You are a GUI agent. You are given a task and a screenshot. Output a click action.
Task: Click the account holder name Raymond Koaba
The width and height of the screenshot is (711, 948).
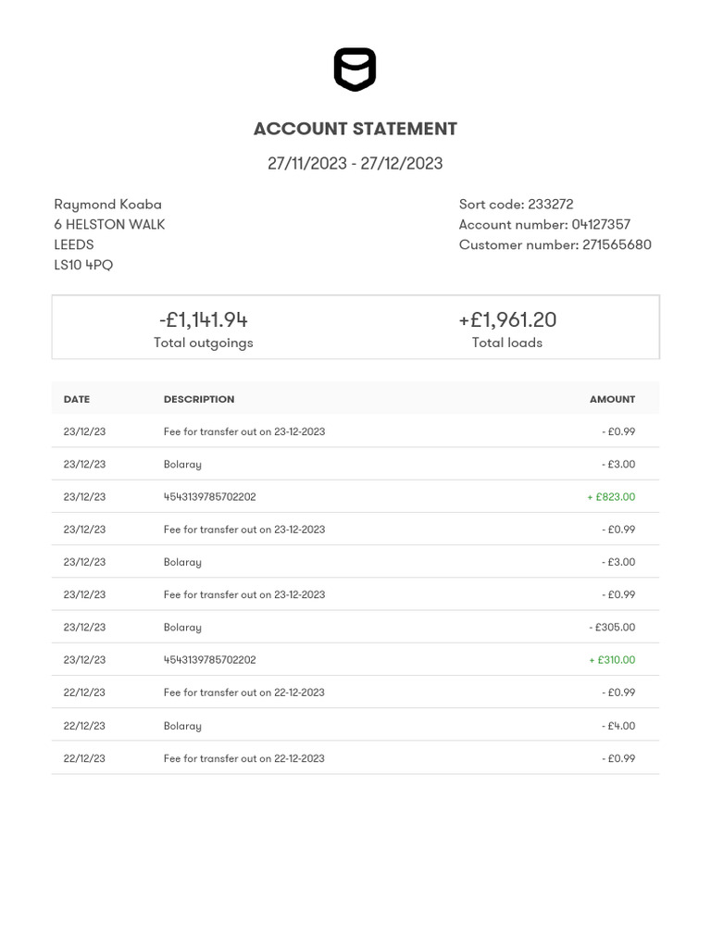click(x=107, y=205)
